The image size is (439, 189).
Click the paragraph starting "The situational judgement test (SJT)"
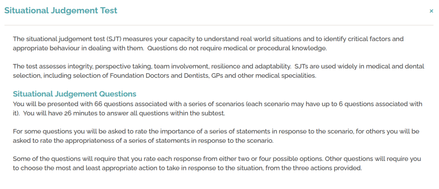pos(208,43)
